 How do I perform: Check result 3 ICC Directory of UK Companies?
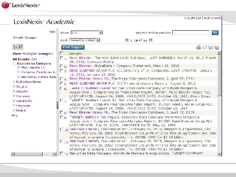[x=61, y=71]
